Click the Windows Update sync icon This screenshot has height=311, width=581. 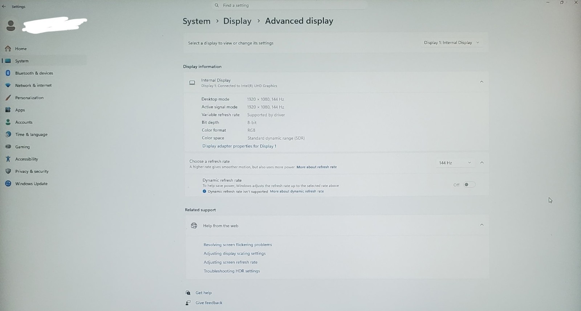pos(8,184)
